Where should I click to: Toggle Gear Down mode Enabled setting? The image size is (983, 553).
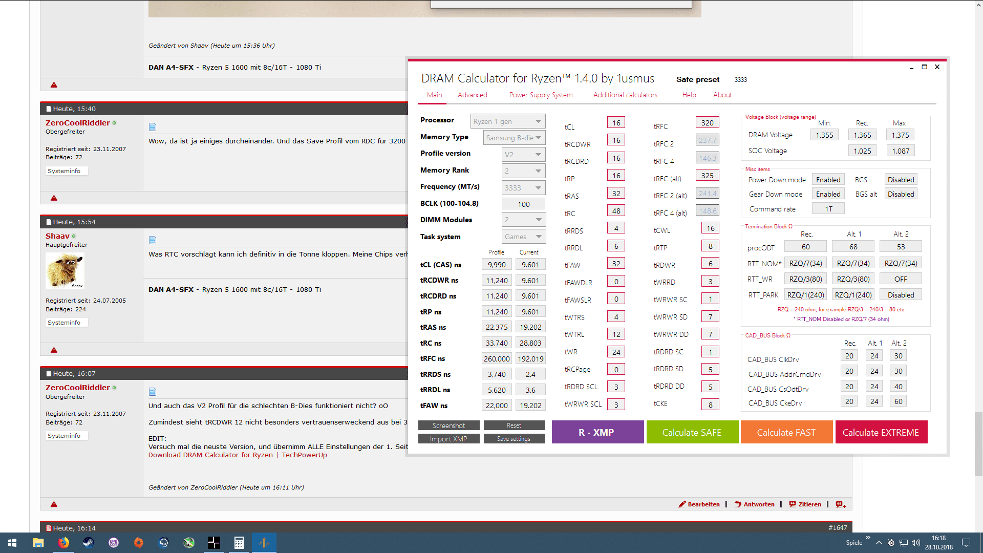(x=828, y=194)
